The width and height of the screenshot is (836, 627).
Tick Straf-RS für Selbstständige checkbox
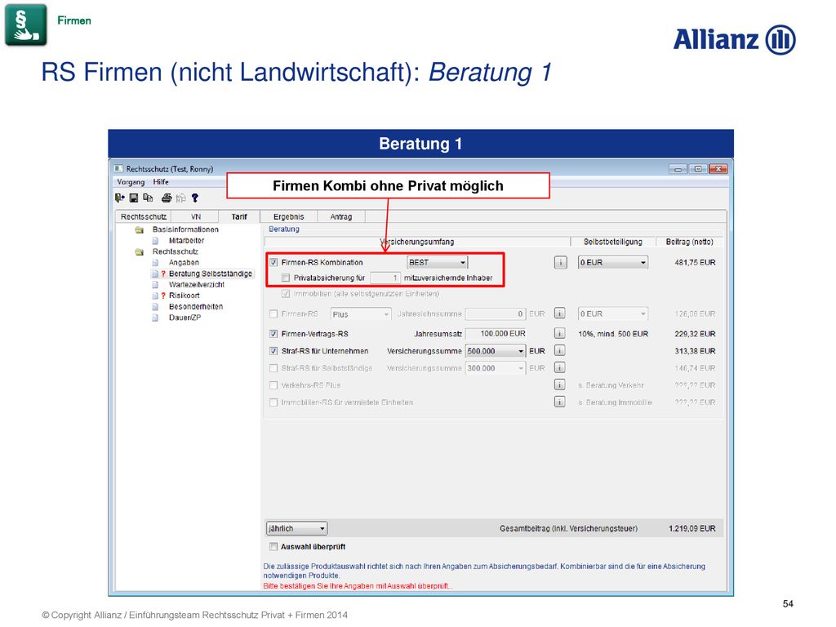[x=273, y=368]
